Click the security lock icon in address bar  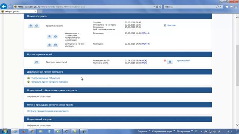click(x=157, y=7)
